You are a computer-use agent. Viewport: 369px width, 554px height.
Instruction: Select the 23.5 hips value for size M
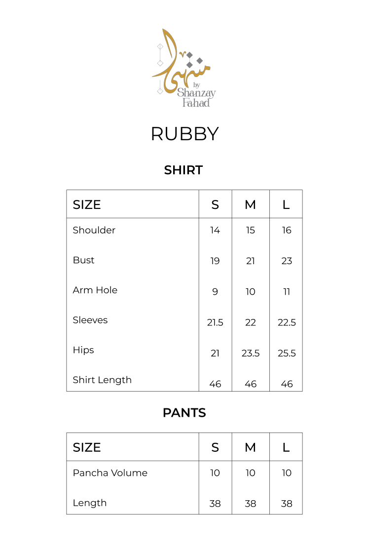coord(251,354)
